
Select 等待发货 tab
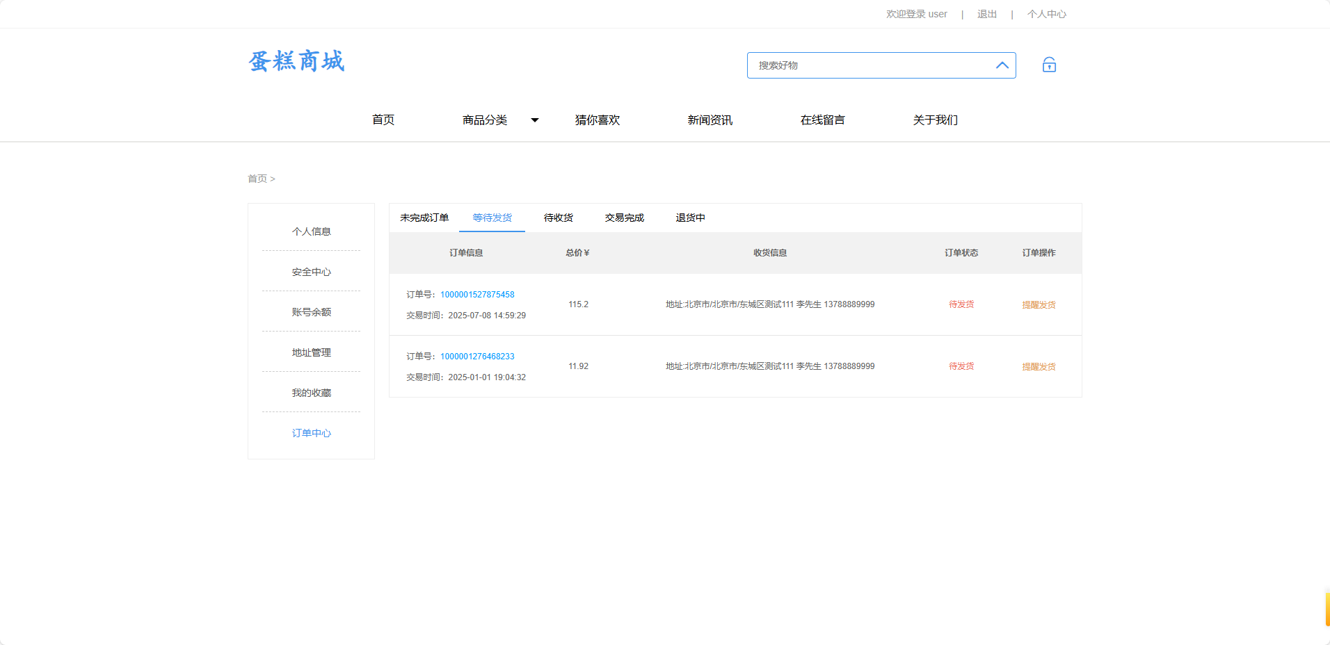(x=492, y=218)
